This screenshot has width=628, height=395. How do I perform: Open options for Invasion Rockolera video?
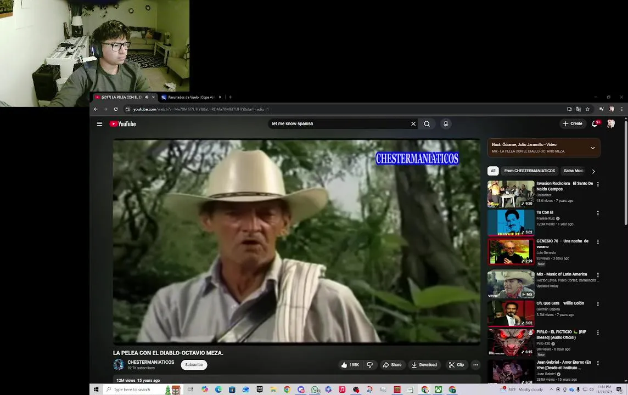click(598, 184)
